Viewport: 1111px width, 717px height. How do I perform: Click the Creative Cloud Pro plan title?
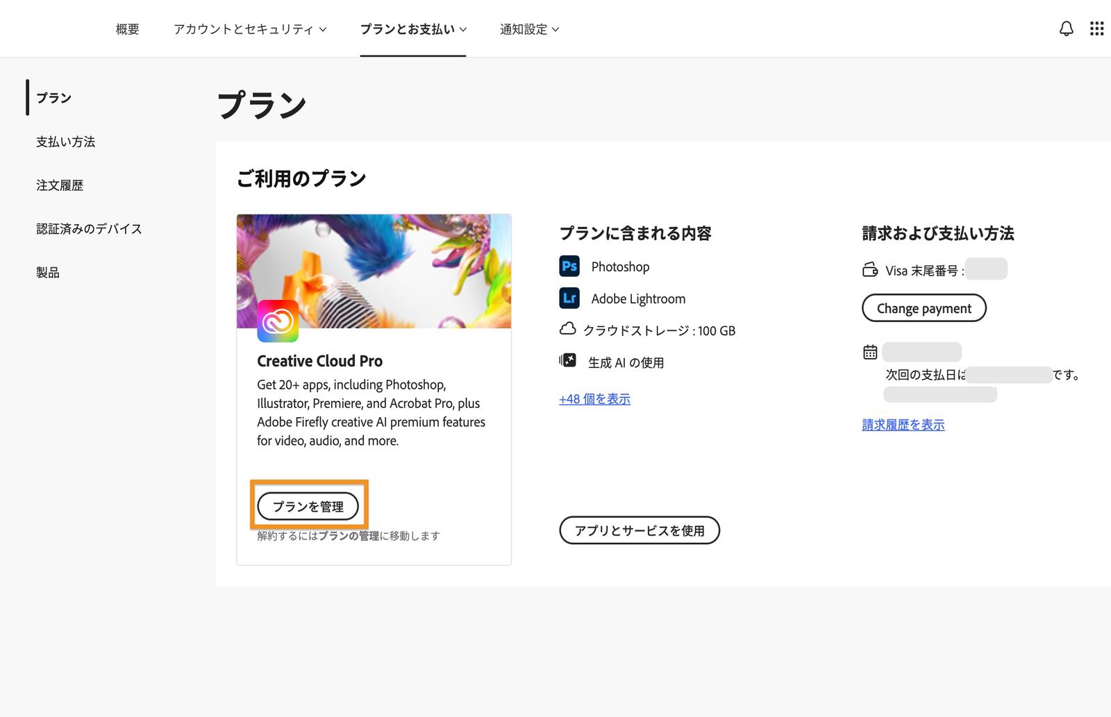[x=320, y=361]
